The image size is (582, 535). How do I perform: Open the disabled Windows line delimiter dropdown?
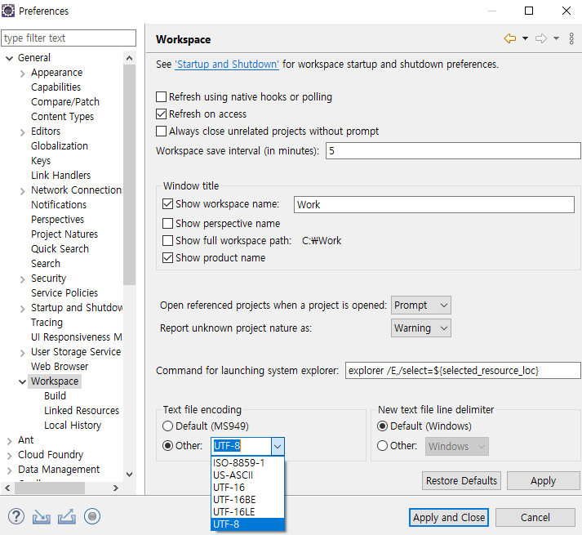tap(457, 446)
